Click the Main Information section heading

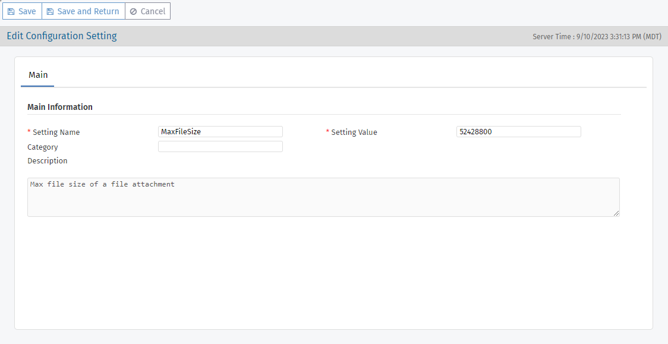pos(60,108)
